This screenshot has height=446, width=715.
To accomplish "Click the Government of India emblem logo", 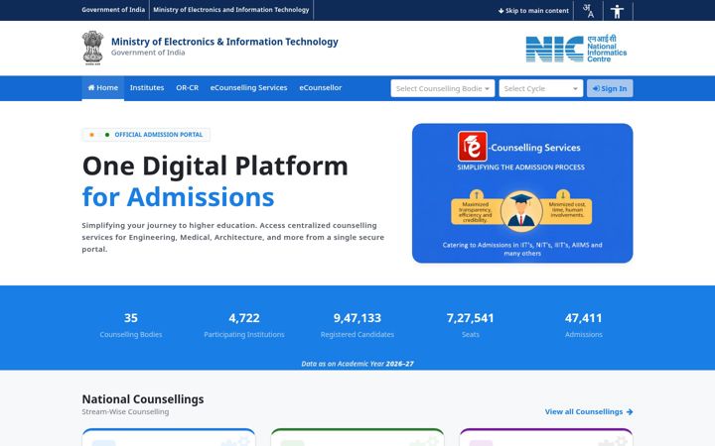I will tap(92, 48).
